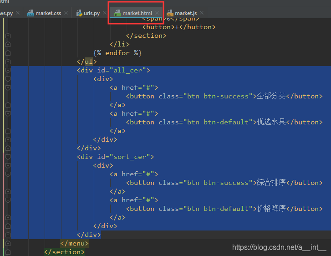Click the JS file icon on market.js tab
331x256 pixels.
click(170, 13)
